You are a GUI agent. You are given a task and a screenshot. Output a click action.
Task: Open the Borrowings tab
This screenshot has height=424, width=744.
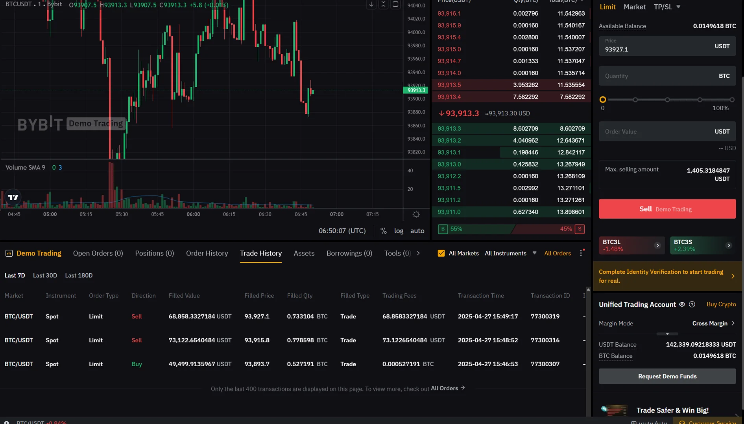coord(349,253)
